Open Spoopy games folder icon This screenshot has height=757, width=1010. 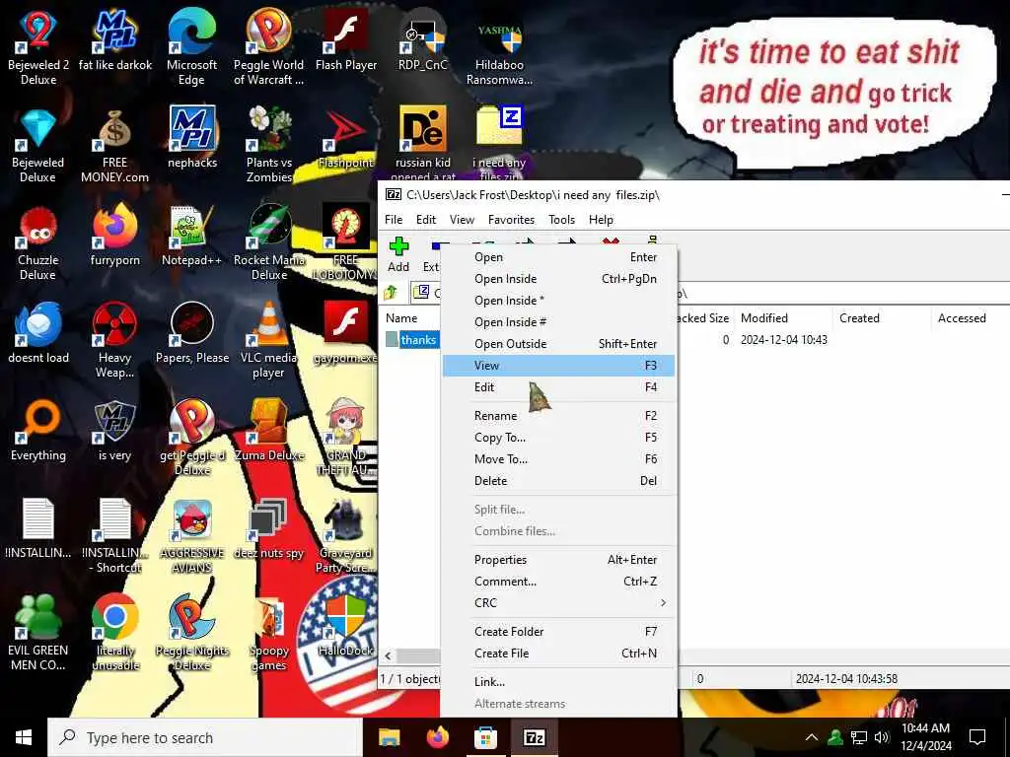(268, 633)
